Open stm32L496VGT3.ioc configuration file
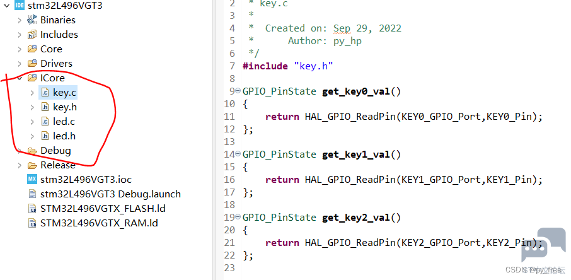This screenshot has height=280, width=571. (x=86, y=179)
